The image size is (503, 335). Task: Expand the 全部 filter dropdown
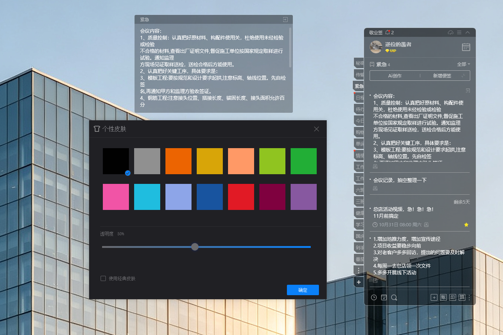tap(464, 64)
